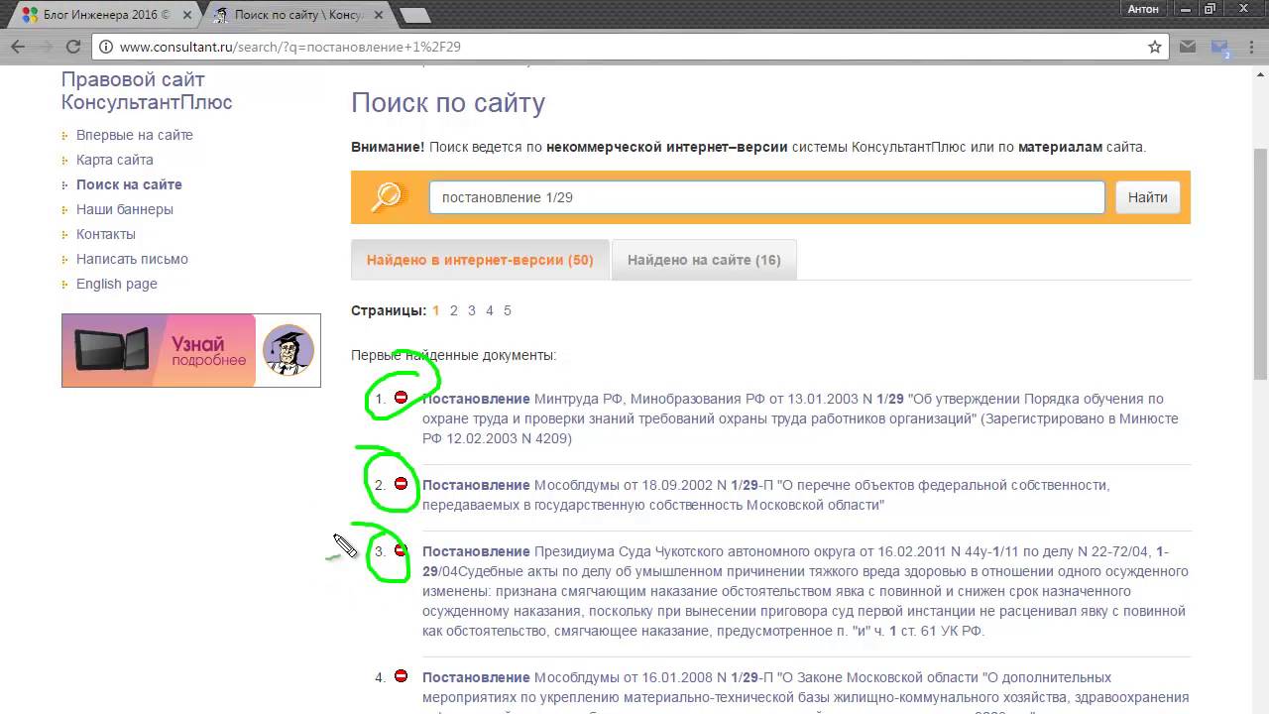Restore down the Chrome window
This screenshot has height=714, width=1269.
(x=1210, y=8)
